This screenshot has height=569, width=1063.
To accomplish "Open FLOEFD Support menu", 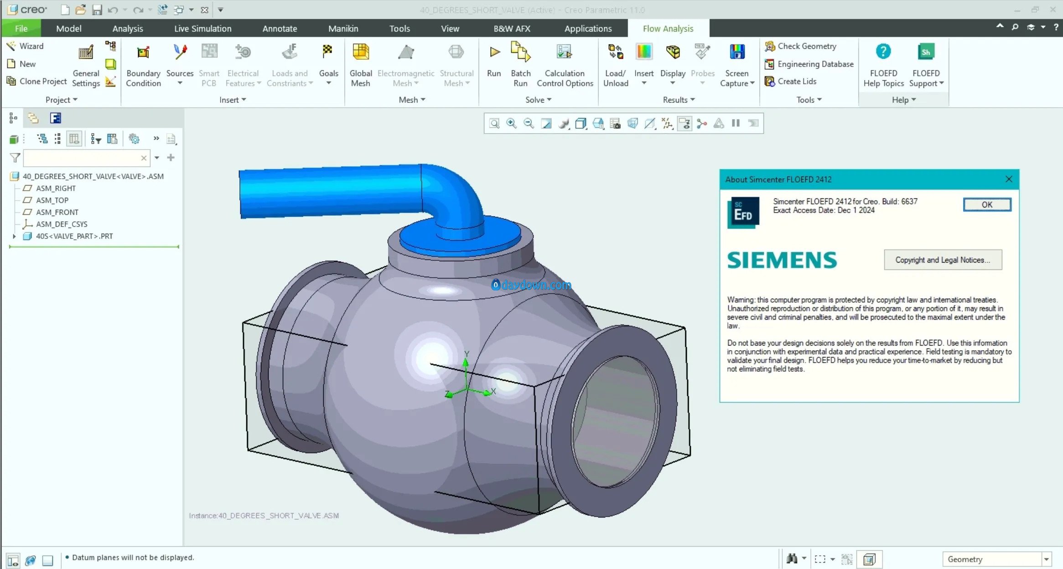I will (926, 66).
